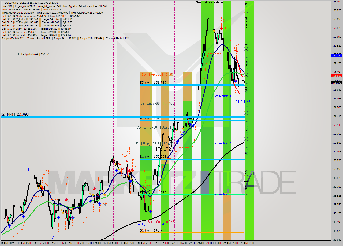Click the blue 'I I I' wave label near 14 Oct
343x246 pixels.
click(x=31, y=170)
